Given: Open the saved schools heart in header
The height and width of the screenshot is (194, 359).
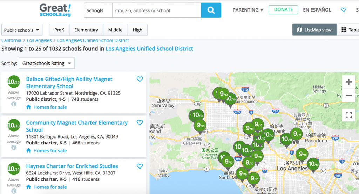Looking at the screenshot, I should pos(344,10).
